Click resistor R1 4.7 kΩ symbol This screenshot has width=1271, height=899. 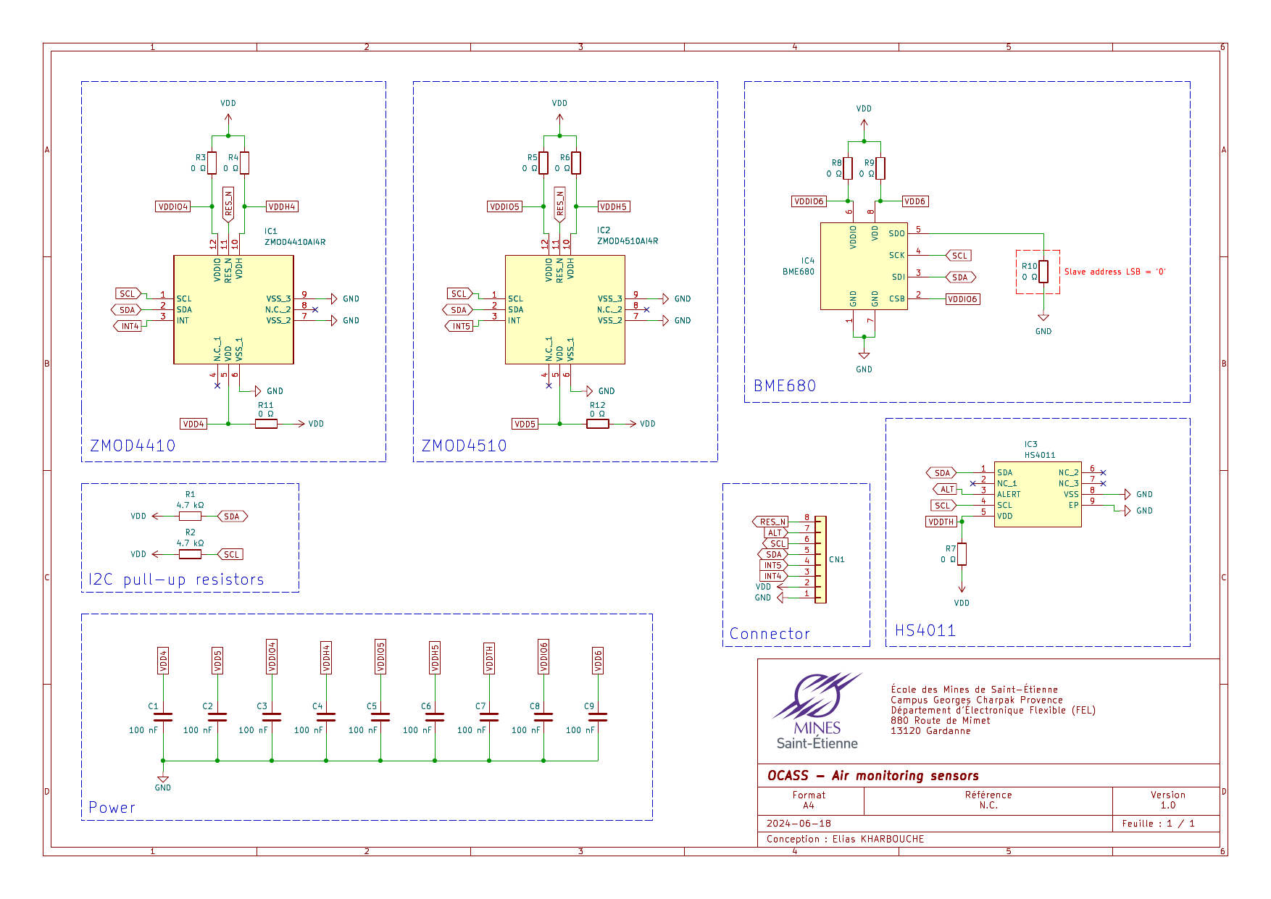(190, 516)
